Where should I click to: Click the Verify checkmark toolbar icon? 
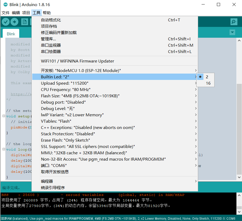tap(6, 22)
